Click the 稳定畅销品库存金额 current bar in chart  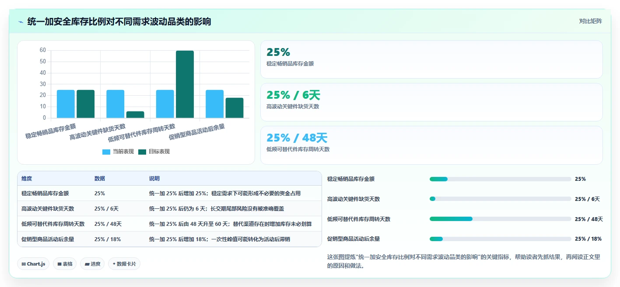point(66,104)
